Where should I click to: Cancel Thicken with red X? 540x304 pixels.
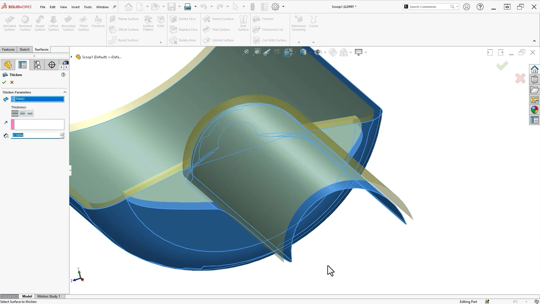tap(12, 82)
